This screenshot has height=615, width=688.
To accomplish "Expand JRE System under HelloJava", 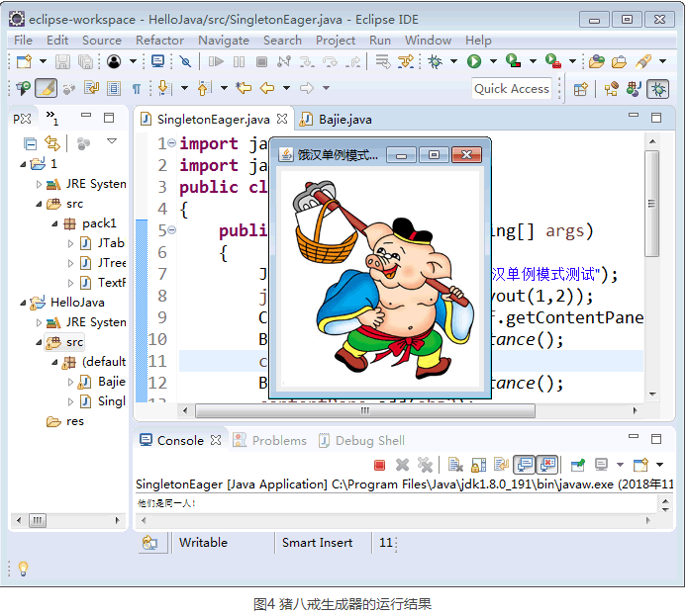I will click(x=39, y=323).
